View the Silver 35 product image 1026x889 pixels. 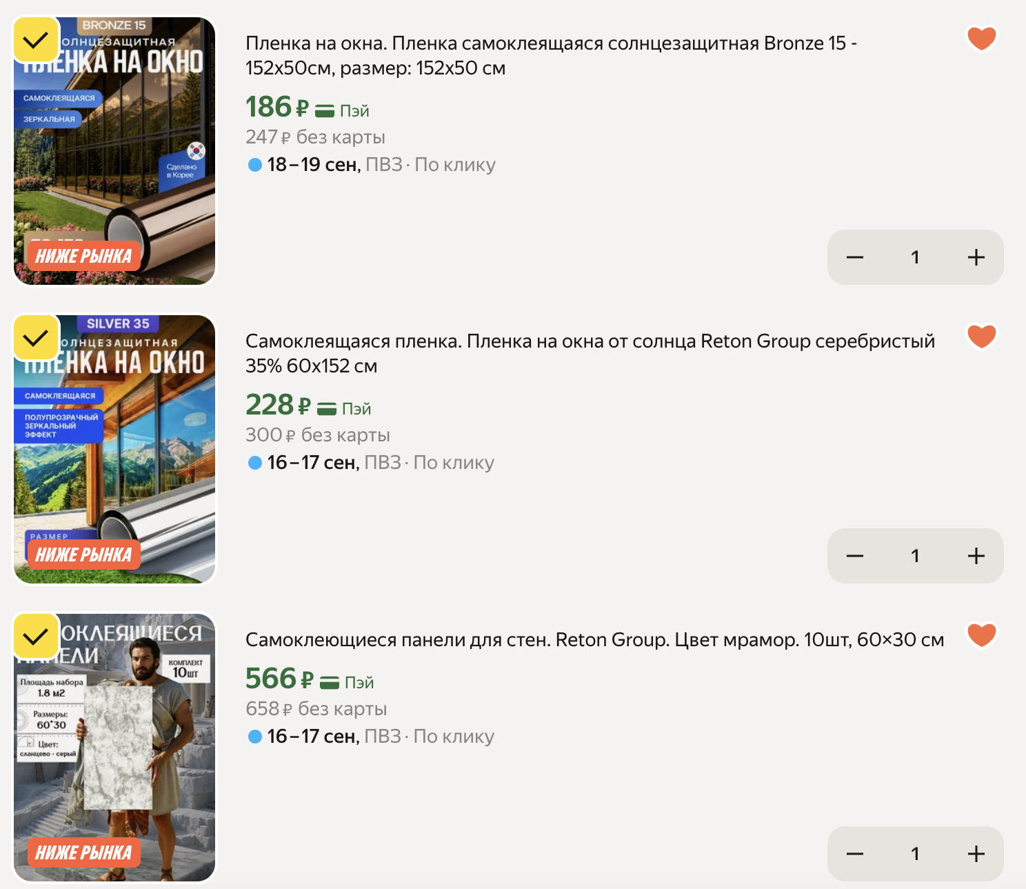(114, 449)
